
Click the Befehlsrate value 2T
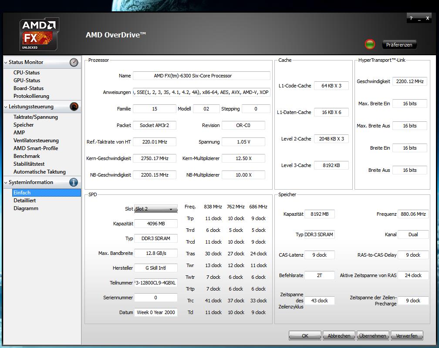[x=320, y=275]
